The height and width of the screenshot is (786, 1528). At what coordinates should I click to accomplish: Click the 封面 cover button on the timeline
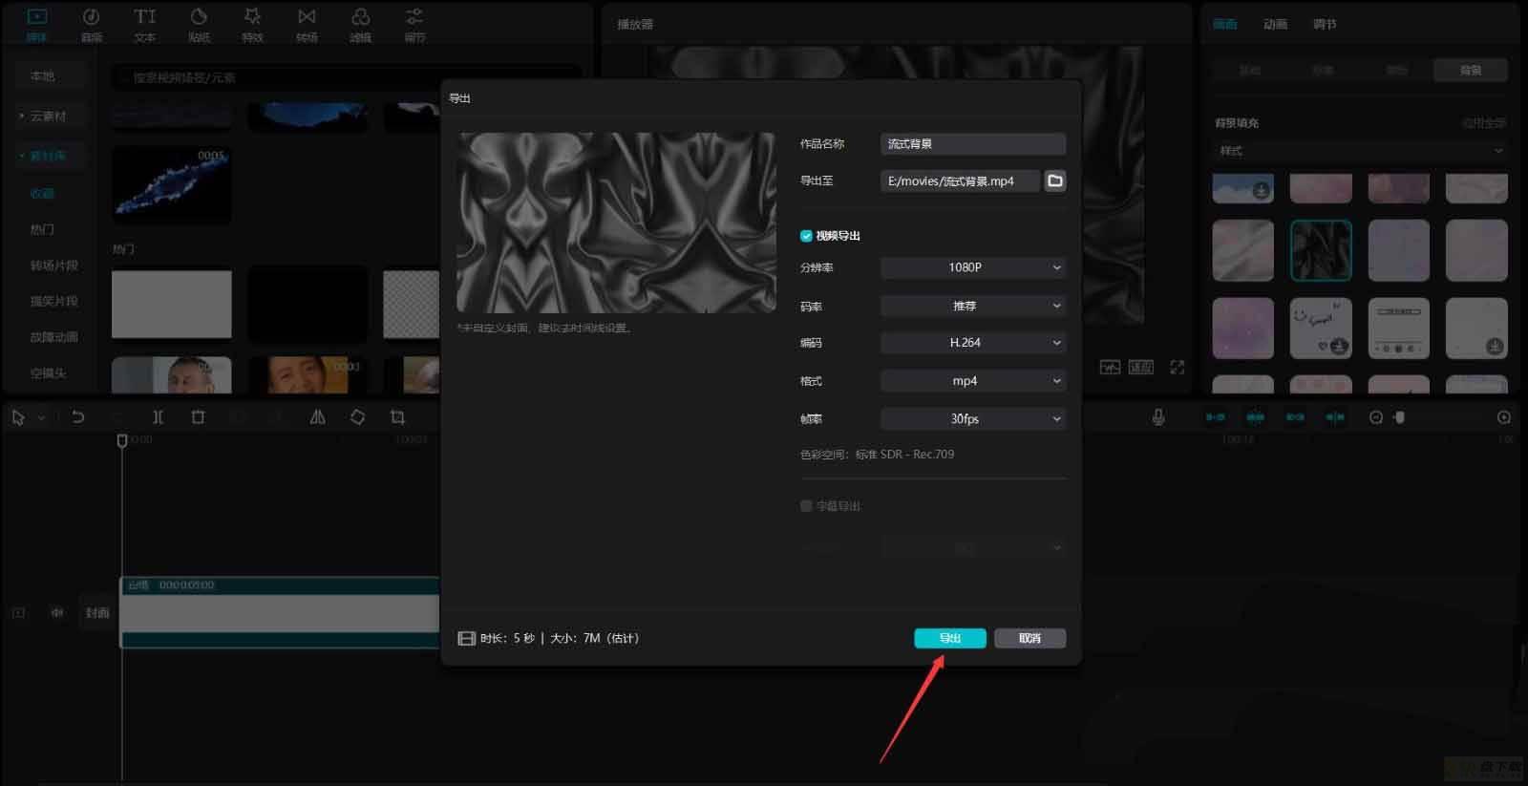[97, 613]
